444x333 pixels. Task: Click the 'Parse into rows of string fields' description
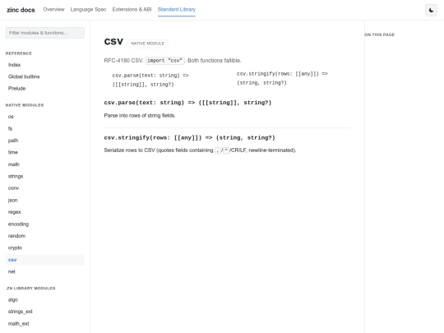[140, 116]
